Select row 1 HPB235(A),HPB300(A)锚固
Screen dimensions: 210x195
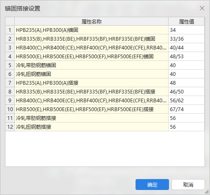(91, 30)
